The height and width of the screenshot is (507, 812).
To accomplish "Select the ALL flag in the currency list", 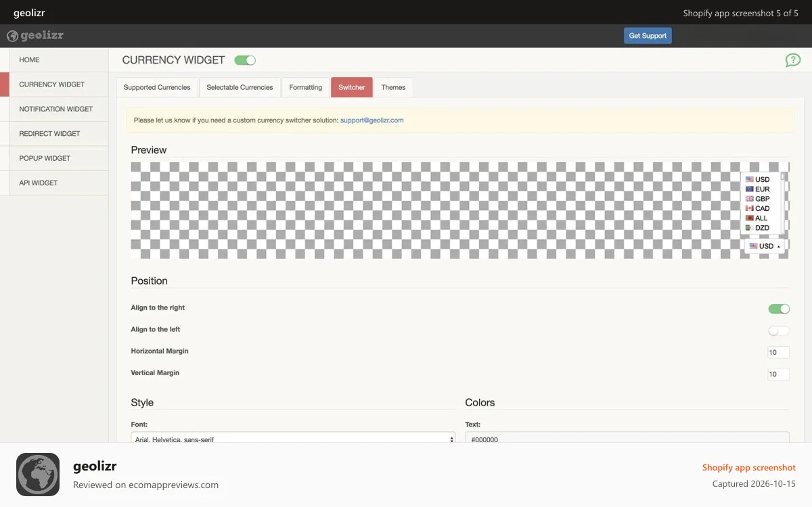I will [x=750, y=218].
